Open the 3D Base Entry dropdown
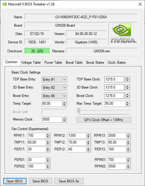 (x=54, y=88)
